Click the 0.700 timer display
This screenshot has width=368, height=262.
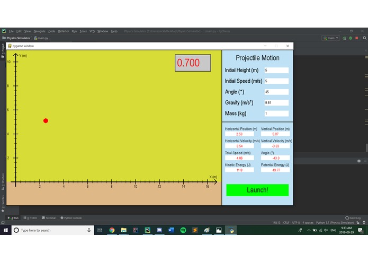click(193, 63)
